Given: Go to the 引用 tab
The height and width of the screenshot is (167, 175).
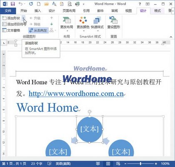Looking at the screenshot, I should click(x=86, y=11).
